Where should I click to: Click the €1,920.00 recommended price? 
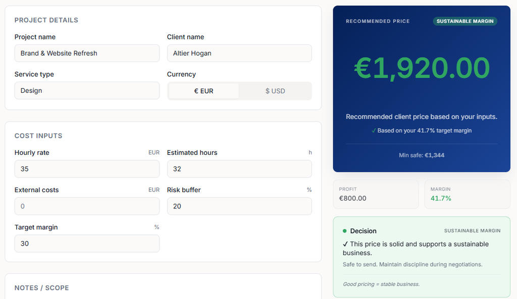click(x=422, y=68)
